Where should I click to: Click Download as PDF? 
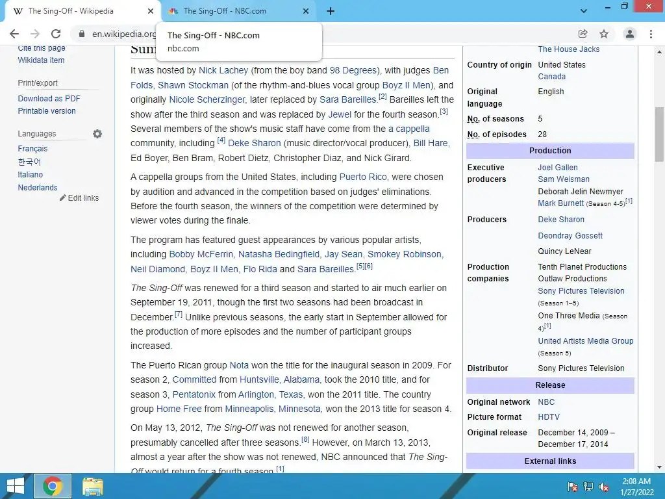[49, 99]
